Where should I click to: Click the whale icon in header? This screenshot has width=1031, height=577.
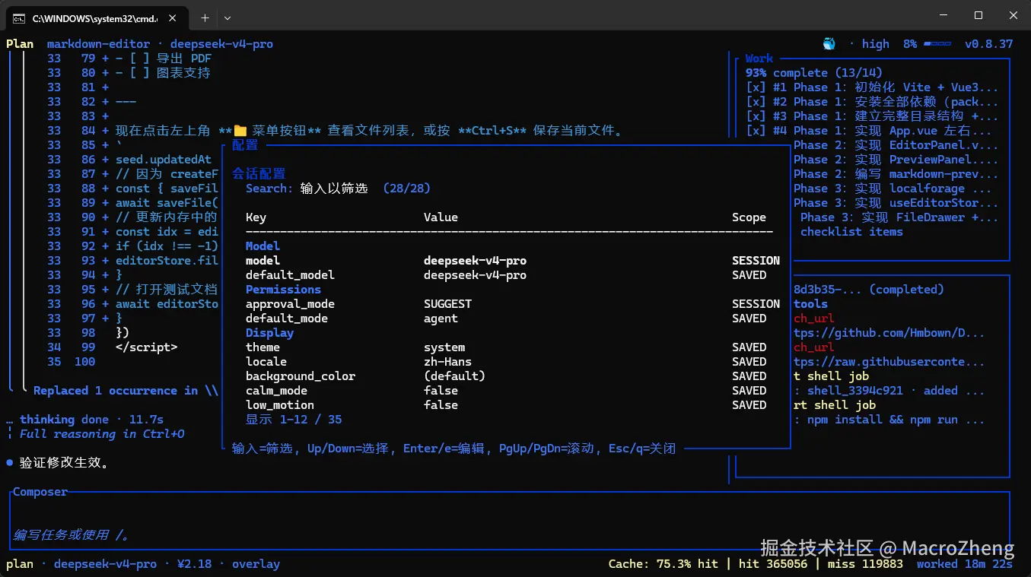(829, 44)
